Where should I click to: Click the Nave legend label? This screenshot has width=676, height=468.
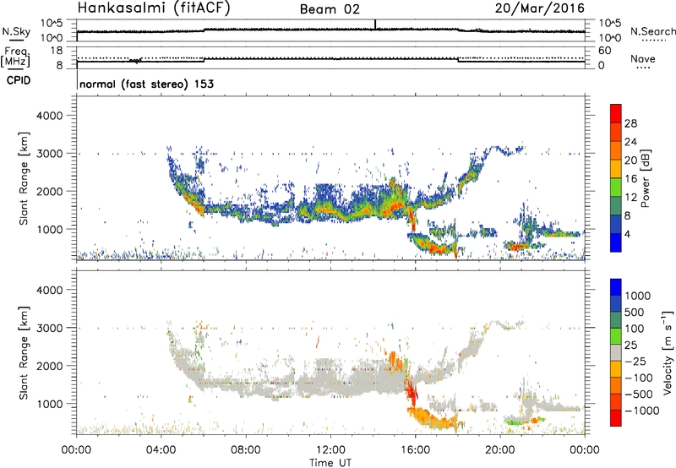[x=642, y=58]
